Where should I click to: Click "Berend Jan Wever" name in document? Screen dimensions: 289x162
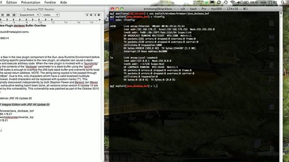coord(86,82)
